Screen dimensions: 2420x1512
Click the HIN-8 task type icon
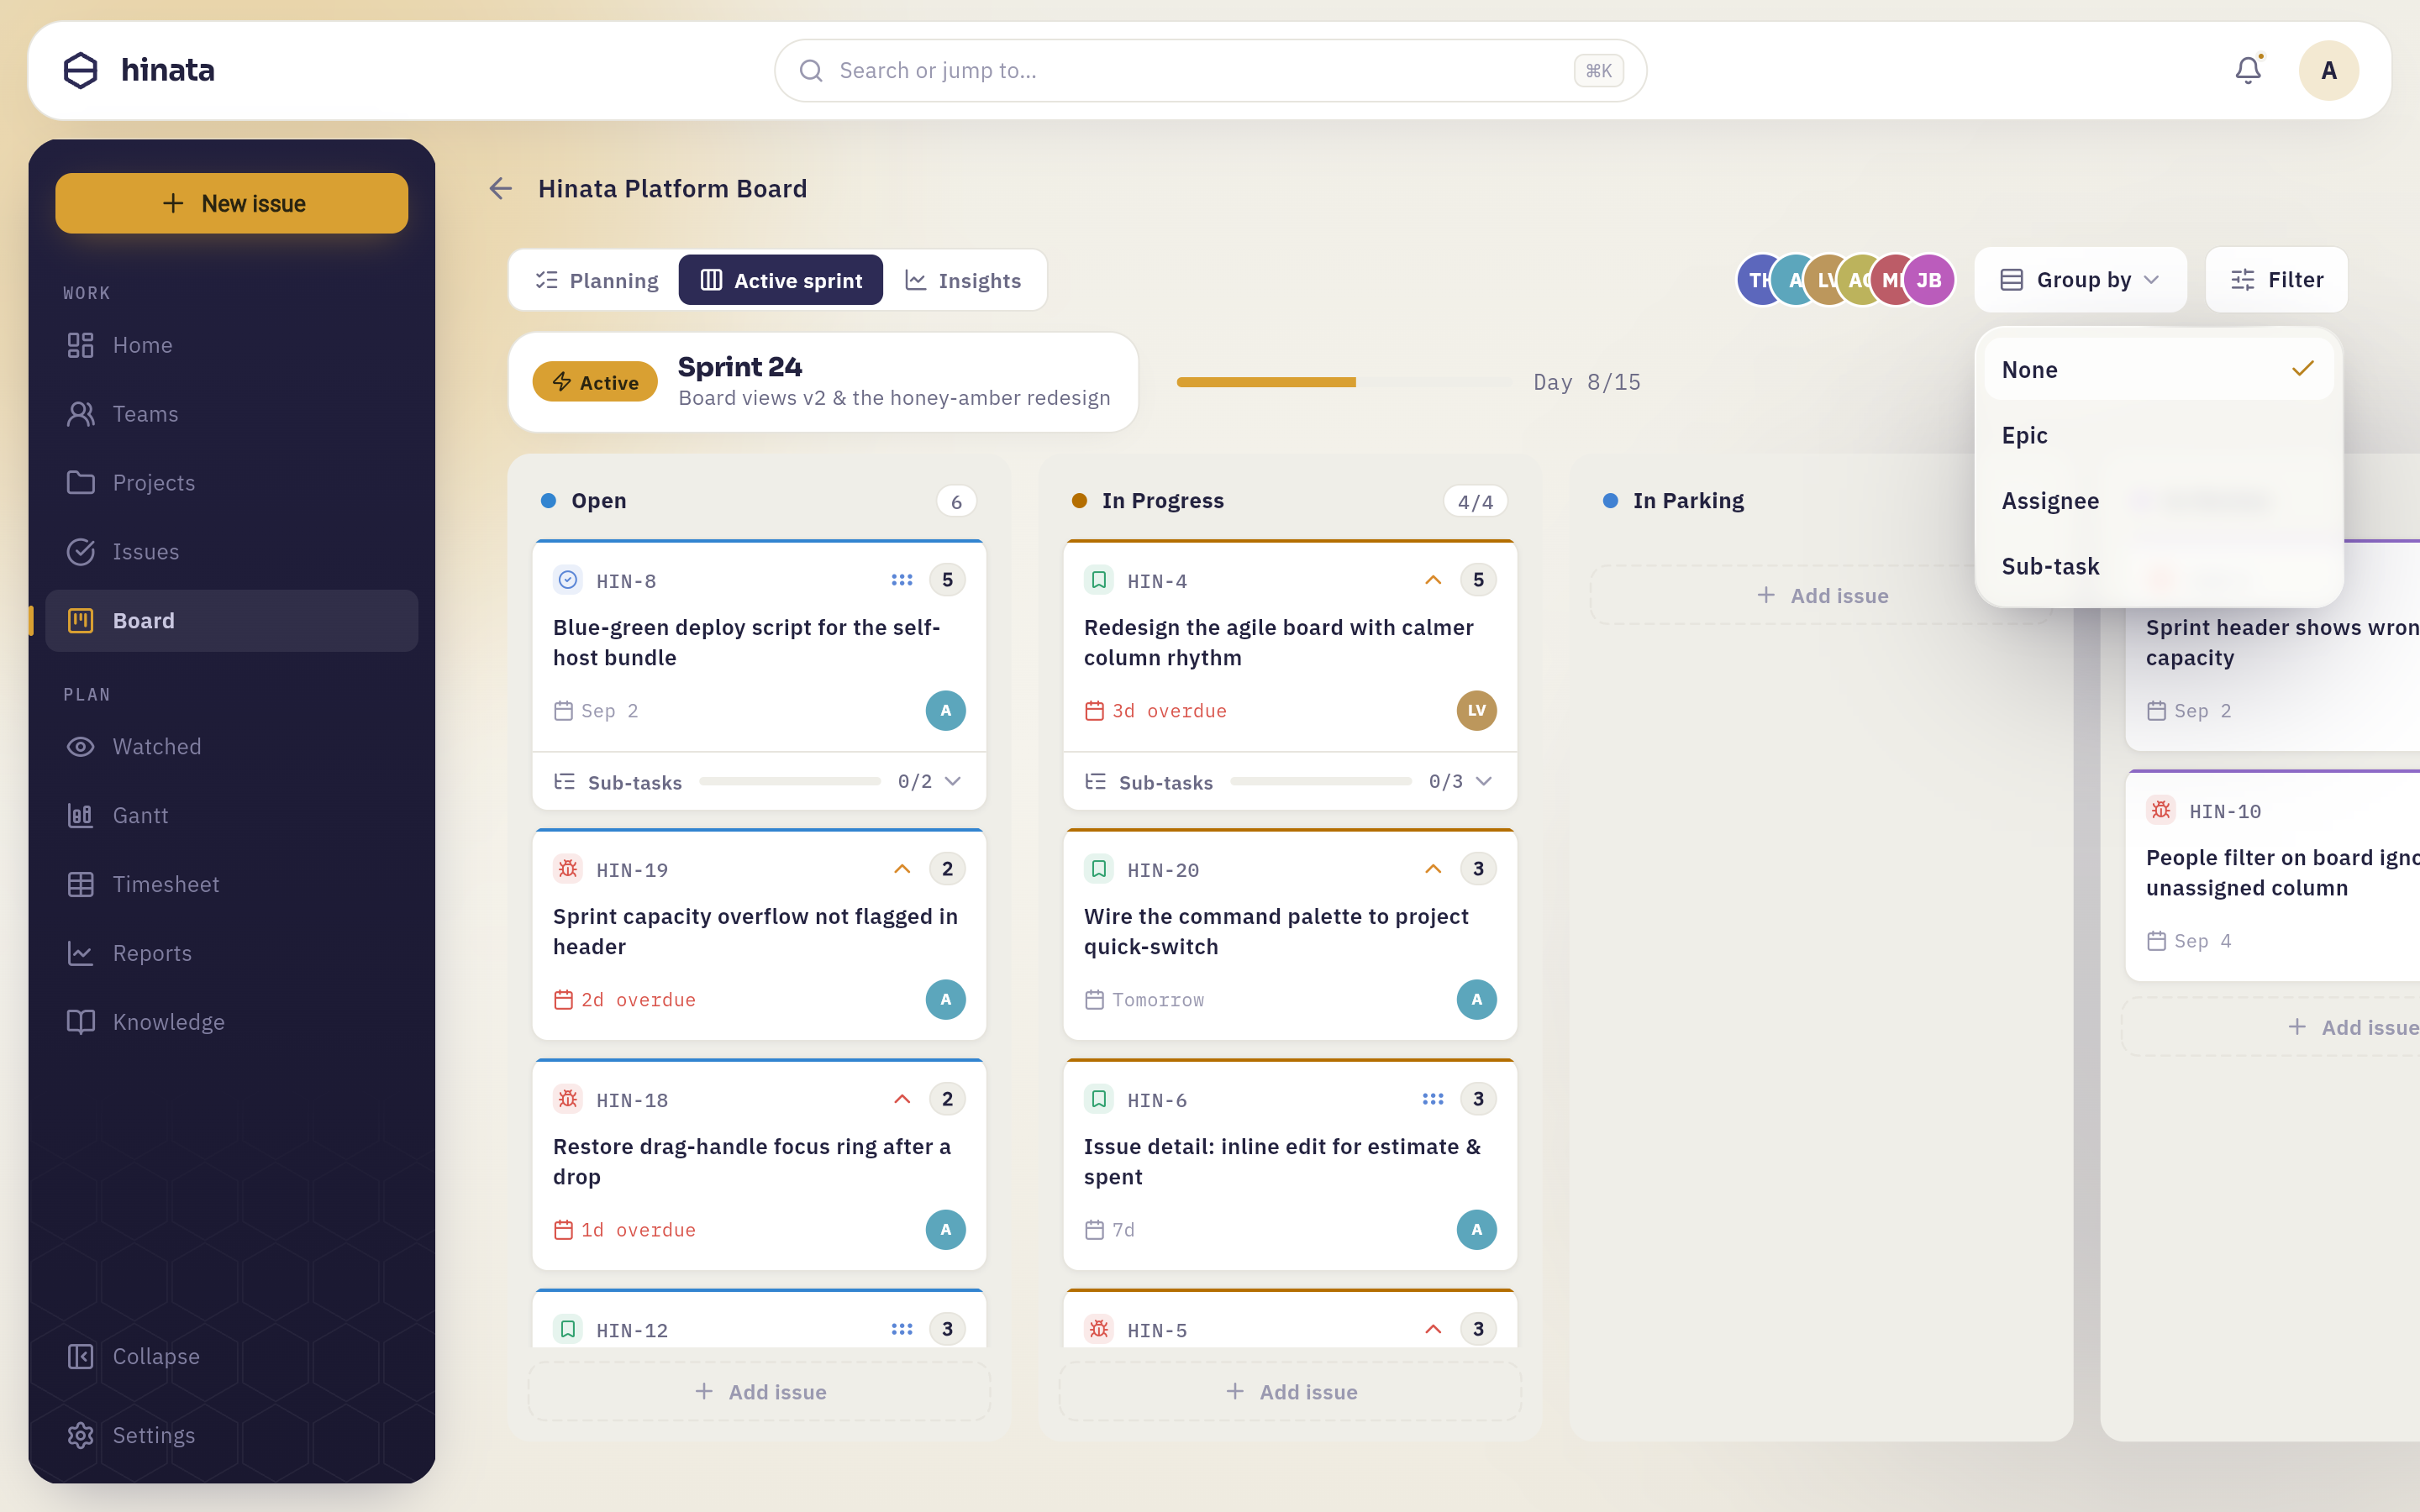(x=568, y=580)
